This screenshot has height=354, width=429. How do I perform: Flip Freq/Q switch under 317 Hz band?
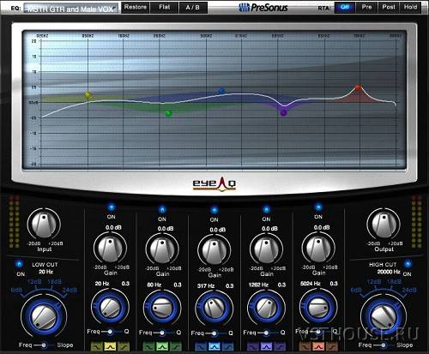(214, 333)
